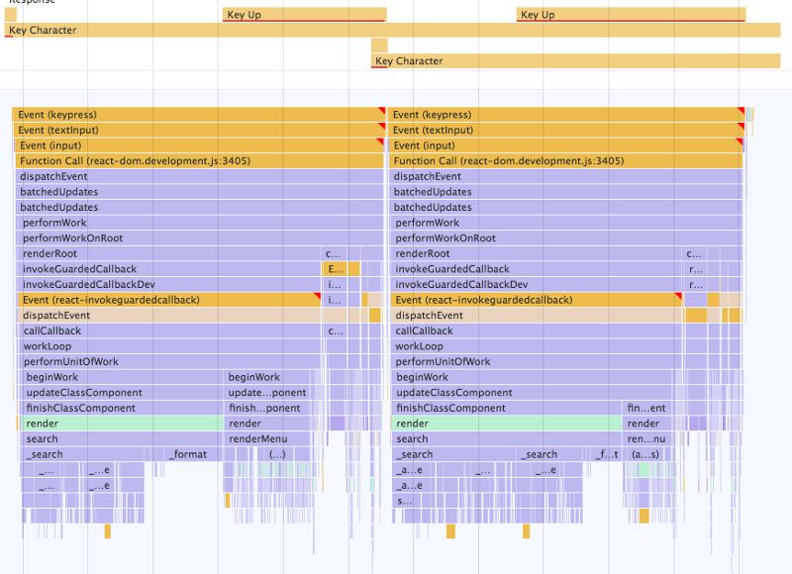Screen dimensions: 792x574
Task: Click the right Event (input) bar
Action: pyautogui.click(x=564, y=145)
